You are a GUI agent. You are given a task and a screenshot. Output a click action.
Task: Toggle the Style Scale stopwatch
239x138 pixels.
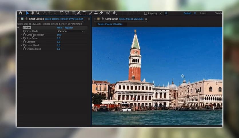(x=25, y=38)
